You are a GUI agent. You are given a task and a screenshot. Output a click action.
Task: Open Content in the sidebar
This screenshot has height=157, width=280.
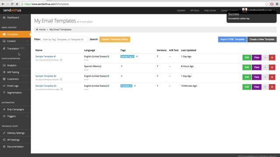(x=11, y=41)
